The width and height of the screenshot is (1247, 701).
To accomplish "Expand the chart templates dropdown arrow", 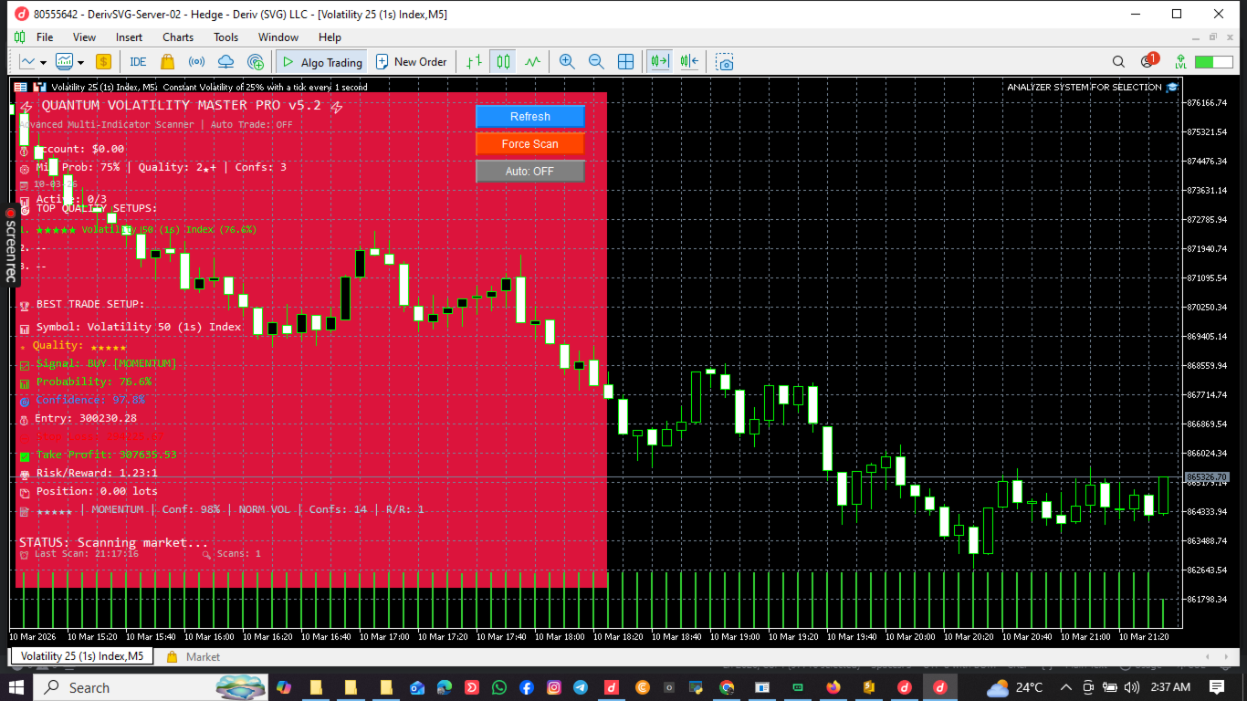I will pyautogui.click(x=80, y=63).
